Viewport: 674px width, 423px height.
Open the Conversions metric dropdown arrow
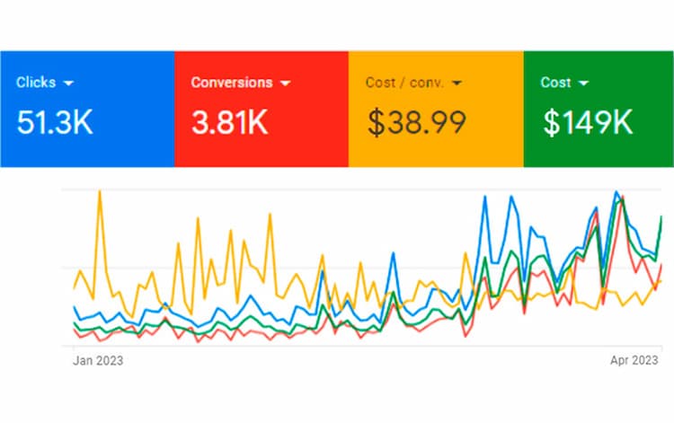point(286,83)
